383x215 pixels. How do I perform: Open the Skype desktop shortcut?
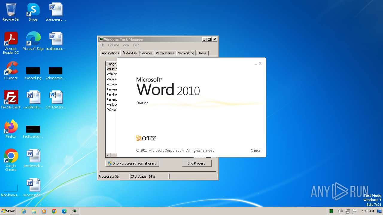click(x=33, y=12)
